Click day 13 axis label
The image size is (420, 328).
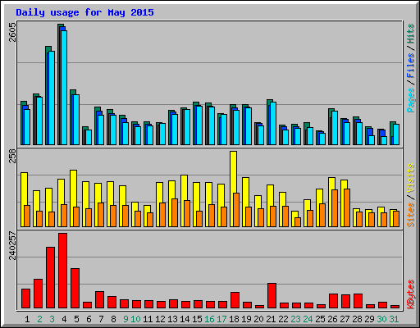(x=172, y=319)
